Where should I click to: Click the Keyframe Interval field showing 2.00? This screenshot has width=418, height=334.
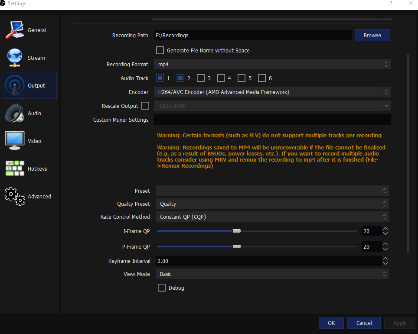(268, 261)
